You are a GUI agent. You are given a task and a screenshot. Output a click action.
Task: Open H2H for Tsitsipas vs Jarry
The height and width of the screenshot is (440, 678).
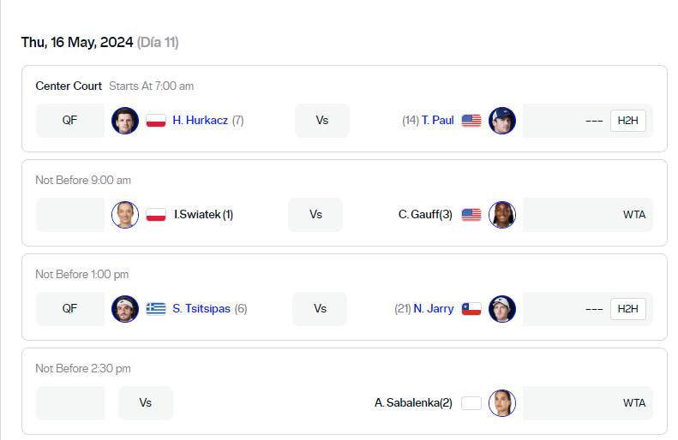(628, 309)
